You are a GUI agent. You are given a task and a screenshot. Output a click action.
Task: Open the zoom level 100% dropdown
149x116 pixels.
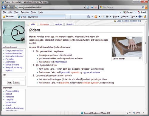point(143,113)
